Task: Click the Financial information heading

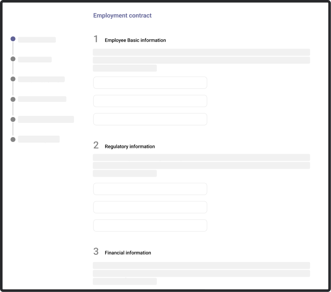Action: pyautogui.click(x=128, y=253)
